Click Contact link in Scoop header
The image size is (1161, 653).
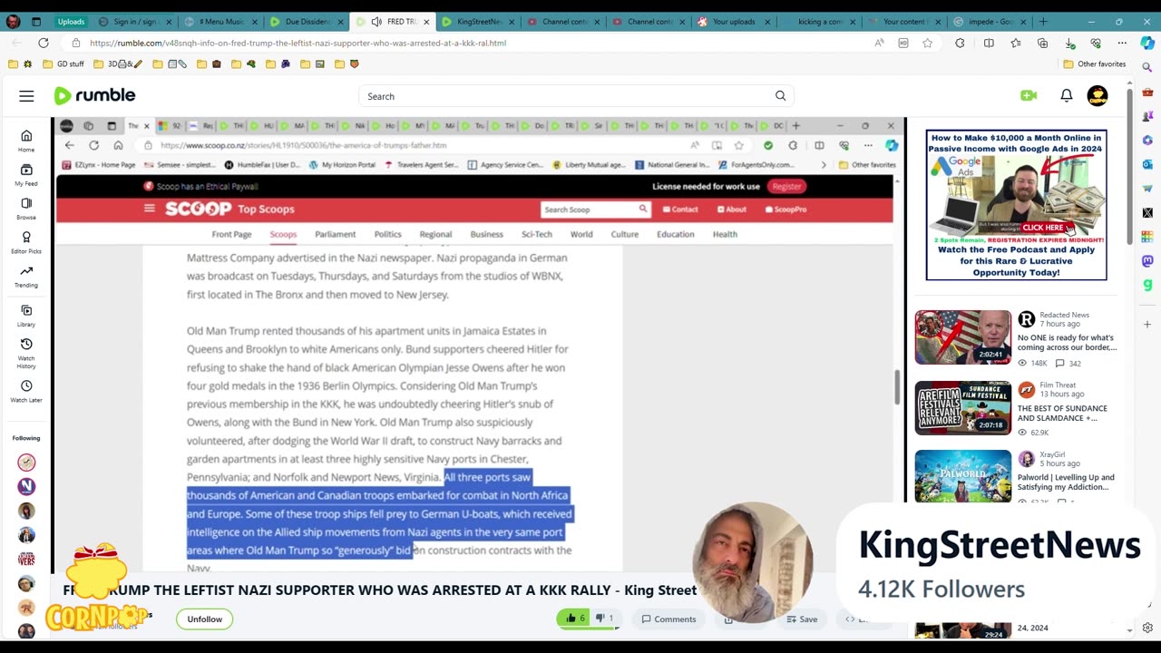click(680, 210)
